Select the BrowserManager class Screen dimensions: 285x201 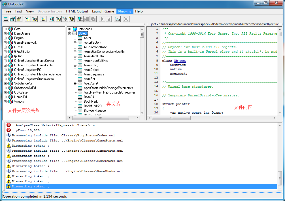(95, 111)
